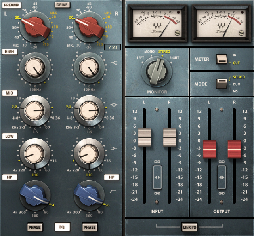Click the left MID 7.2 kHz frequency label
Viewport: 254px width, 236px height.
click(14, 107)
